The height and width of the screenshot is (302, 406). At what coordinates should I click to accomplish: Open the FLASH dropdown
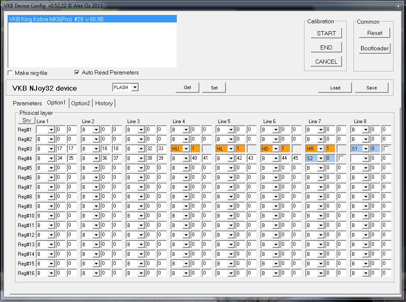click(x=135, y=87)
